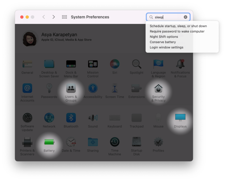Select 'Schedule startup, sleep, or shut down' suggestion
Image resolution: width=225 pixels, height=181 pixels.
click(178, 26)
